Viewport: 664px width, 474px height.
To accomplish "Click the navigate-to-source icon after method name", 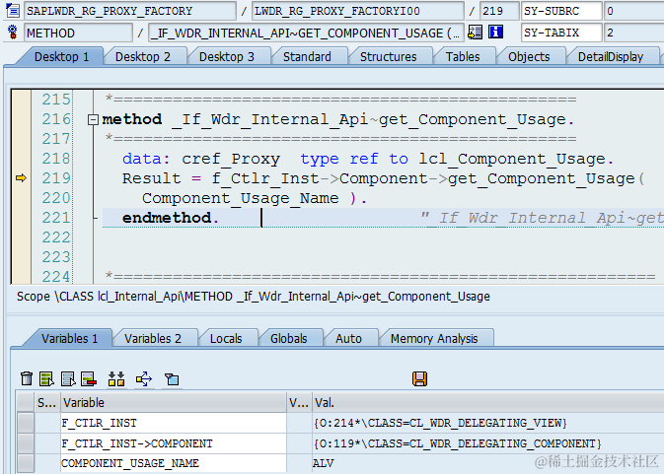I will [475, 33].
